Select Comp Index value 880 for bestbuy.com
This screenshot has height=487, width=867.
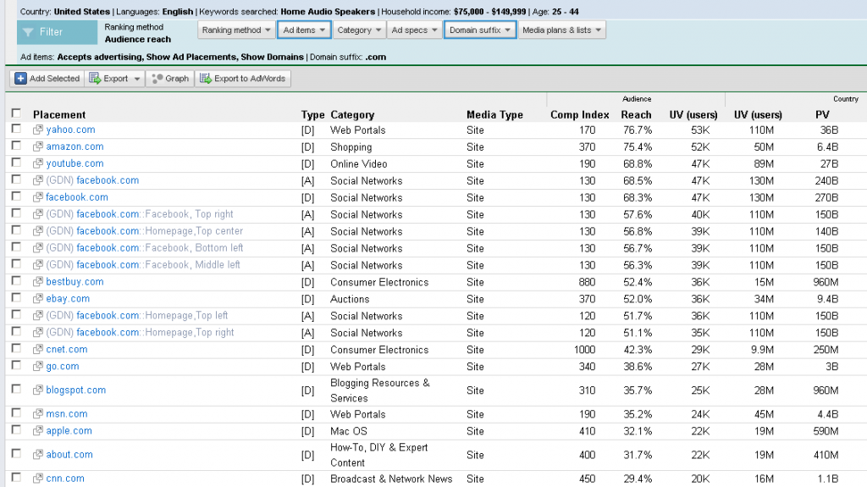tap(587, 282)
